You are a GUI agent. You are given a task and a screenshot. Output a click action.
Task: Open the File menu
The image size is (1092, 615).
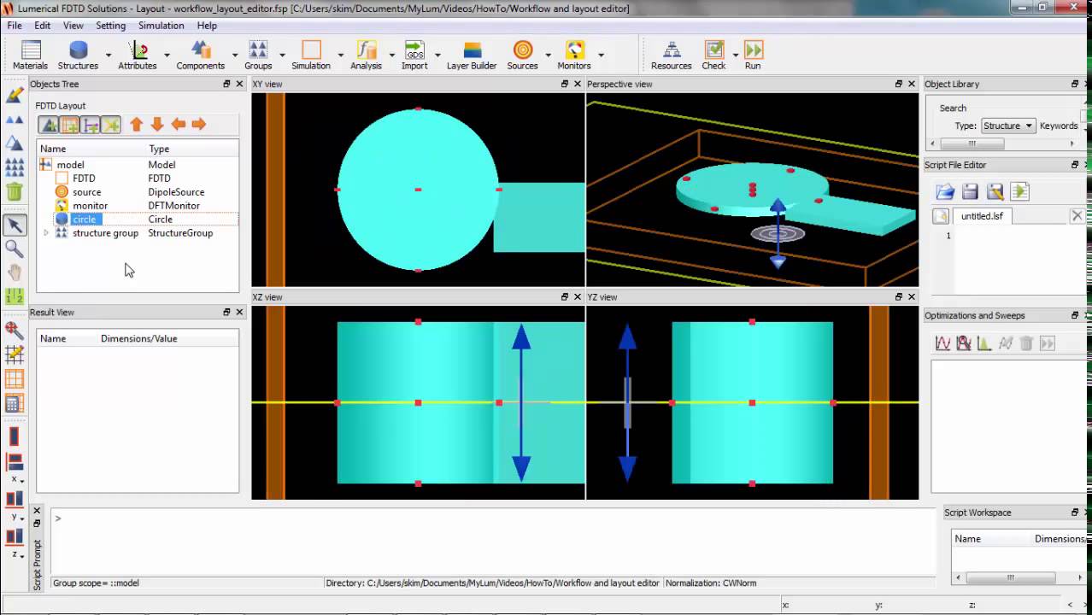[15, 26]
